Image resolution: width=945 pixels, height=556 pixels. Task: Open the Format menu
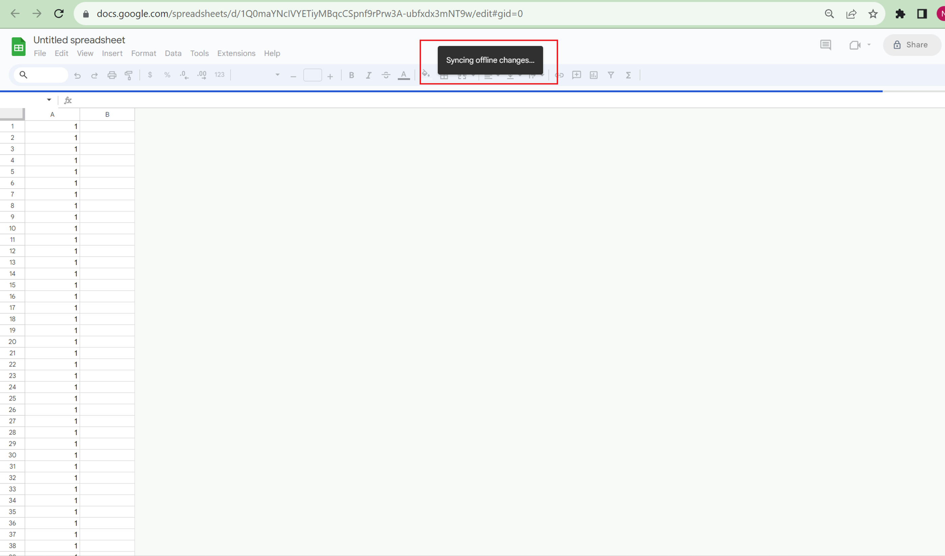tap(144, 53)
